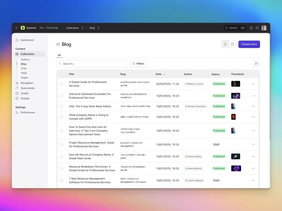Click the Navigation sidebar icon
Screen dimensions: 282x211
tap(17, 83)
